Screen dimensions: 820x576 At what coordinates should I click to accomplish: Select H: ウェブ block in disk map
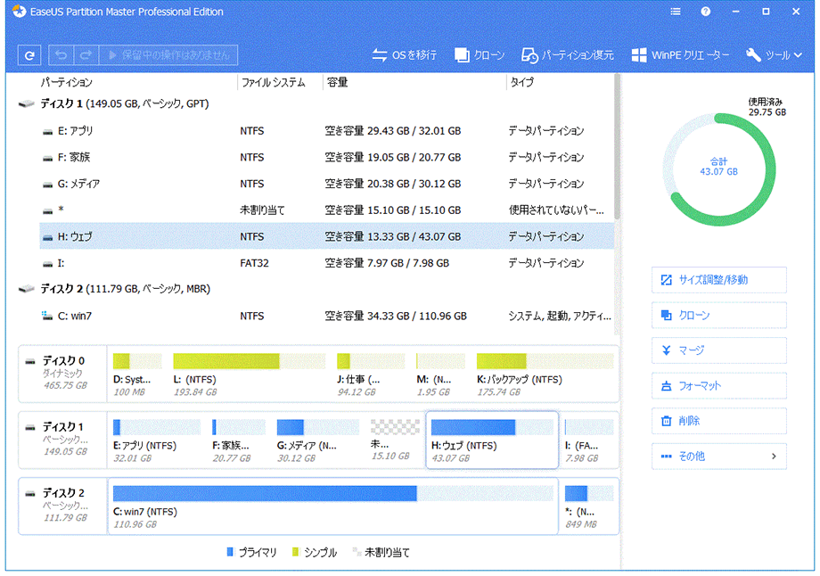click(492, 440)
